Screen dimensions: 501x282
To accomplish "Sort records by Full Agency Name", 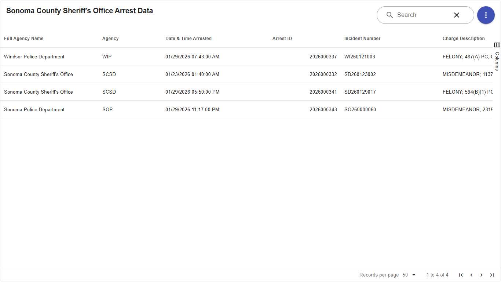I will (x=23, y=38).
